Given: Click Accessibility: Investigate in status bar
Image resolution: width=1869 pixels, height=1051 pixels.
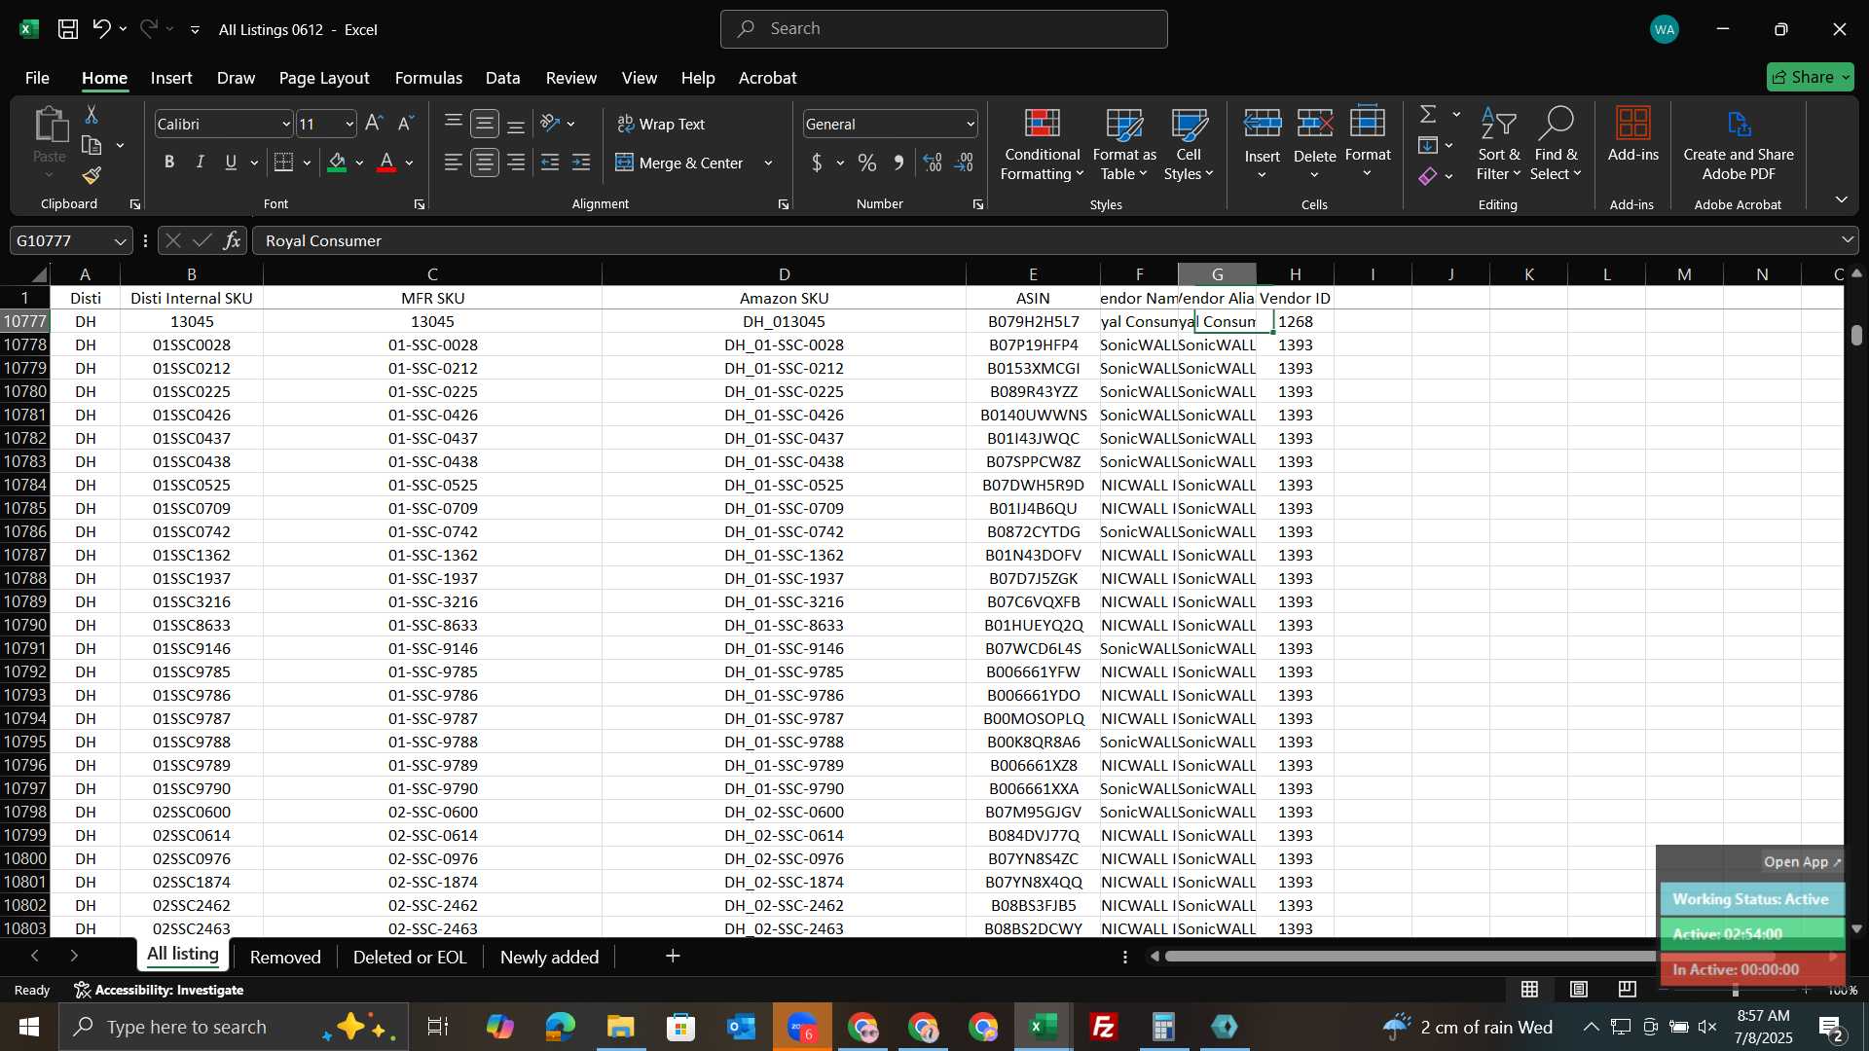Looking at the screenshot, I should 159,990.
